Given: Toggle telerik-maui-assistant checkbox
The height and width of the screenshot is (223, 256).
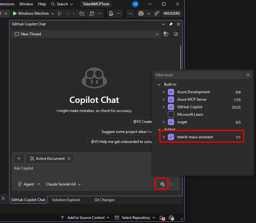Looking at the screenshot, I should tap(171, 137).
